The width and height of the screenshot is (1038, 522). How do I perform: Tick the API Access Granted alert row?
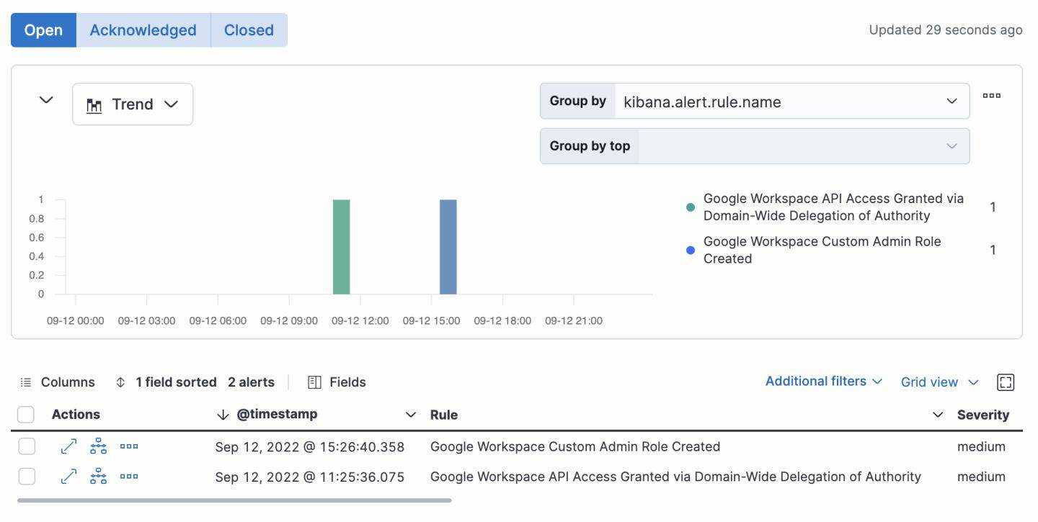click(27, 477)
